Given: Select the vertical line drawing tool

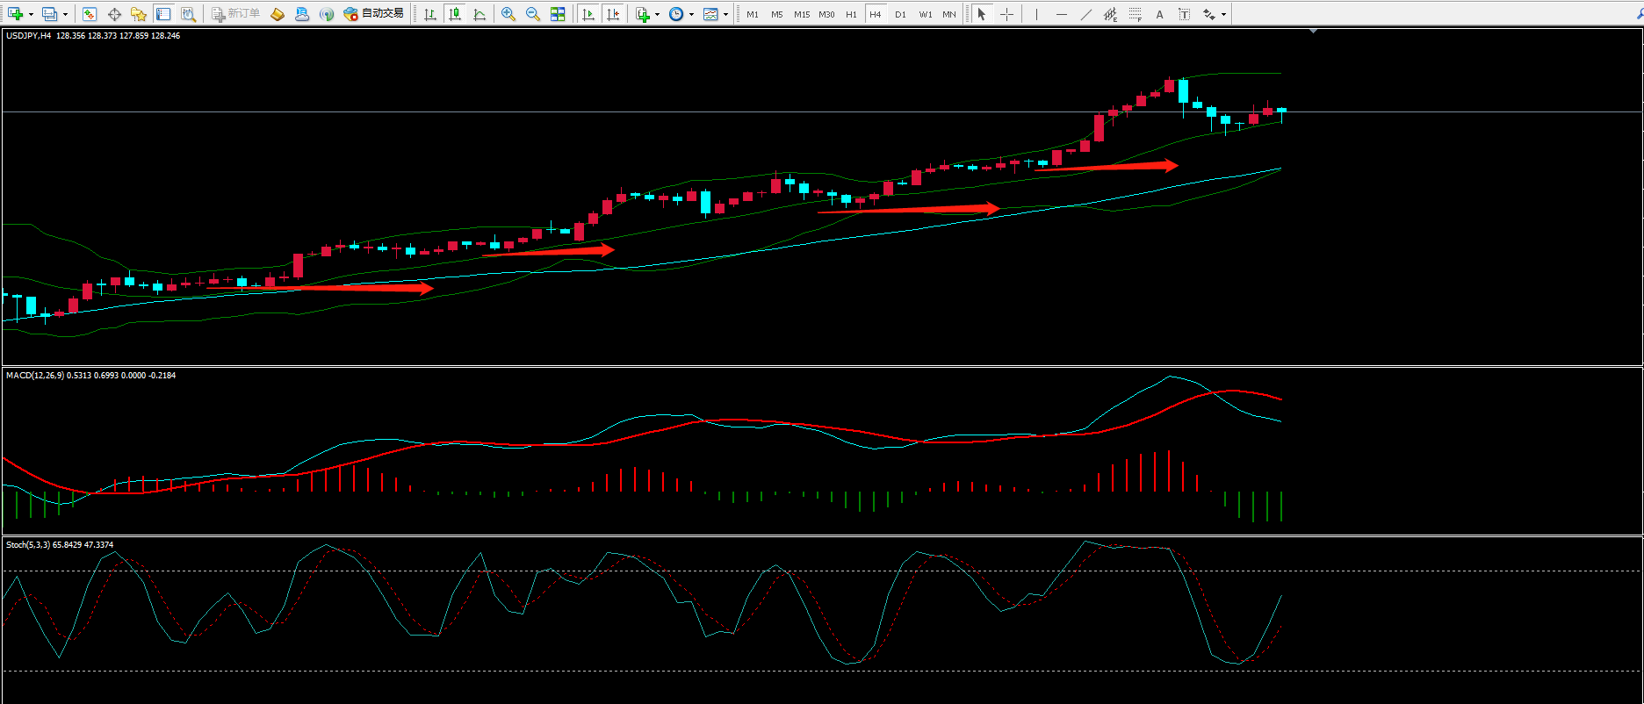Looking at the screenshot, I should pyautogui.click(x=1036, y=14).
